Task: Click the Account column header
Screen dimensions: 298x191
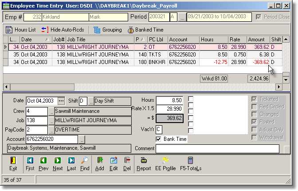Action: point(184,40)
